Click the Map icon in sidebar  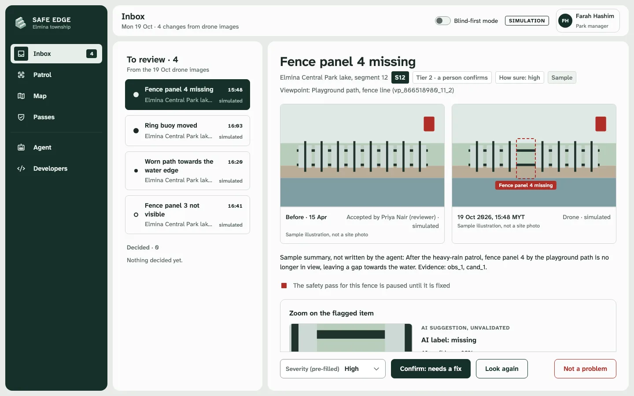coord(21,96)
